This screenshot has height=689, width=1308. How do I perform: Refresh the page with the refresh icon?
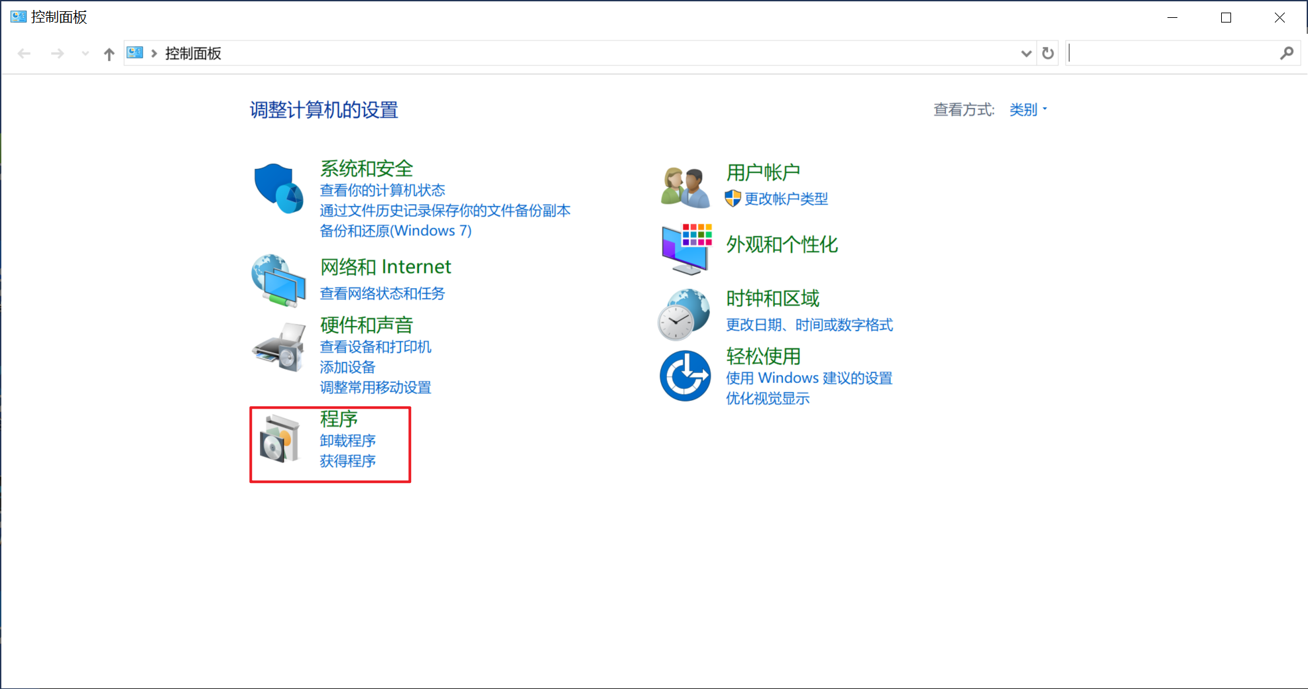(x=1047, y=53)
